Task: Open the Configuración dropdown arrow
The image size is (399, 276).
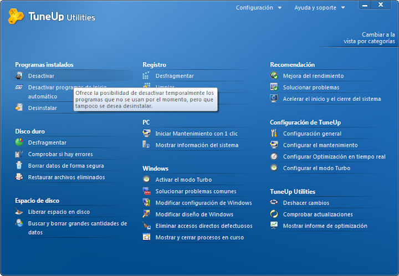Action: (x=280, y=8)
